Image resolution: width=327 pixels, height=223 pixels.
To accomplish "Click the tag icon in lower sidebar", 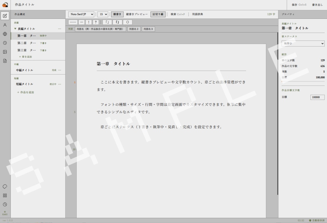I will click(5, 186).
